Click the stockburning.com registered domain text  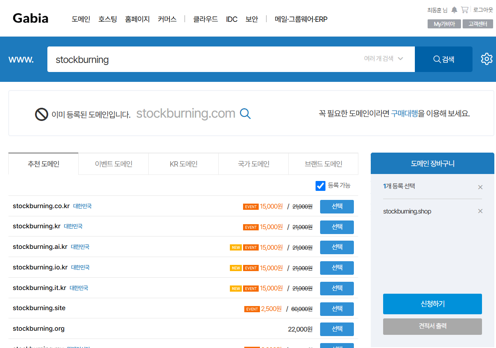pos(186,114)
